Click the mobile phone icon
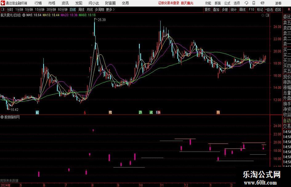 [254, 3]
